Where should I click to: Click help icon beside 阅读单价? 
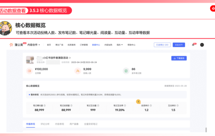[151, 105]
